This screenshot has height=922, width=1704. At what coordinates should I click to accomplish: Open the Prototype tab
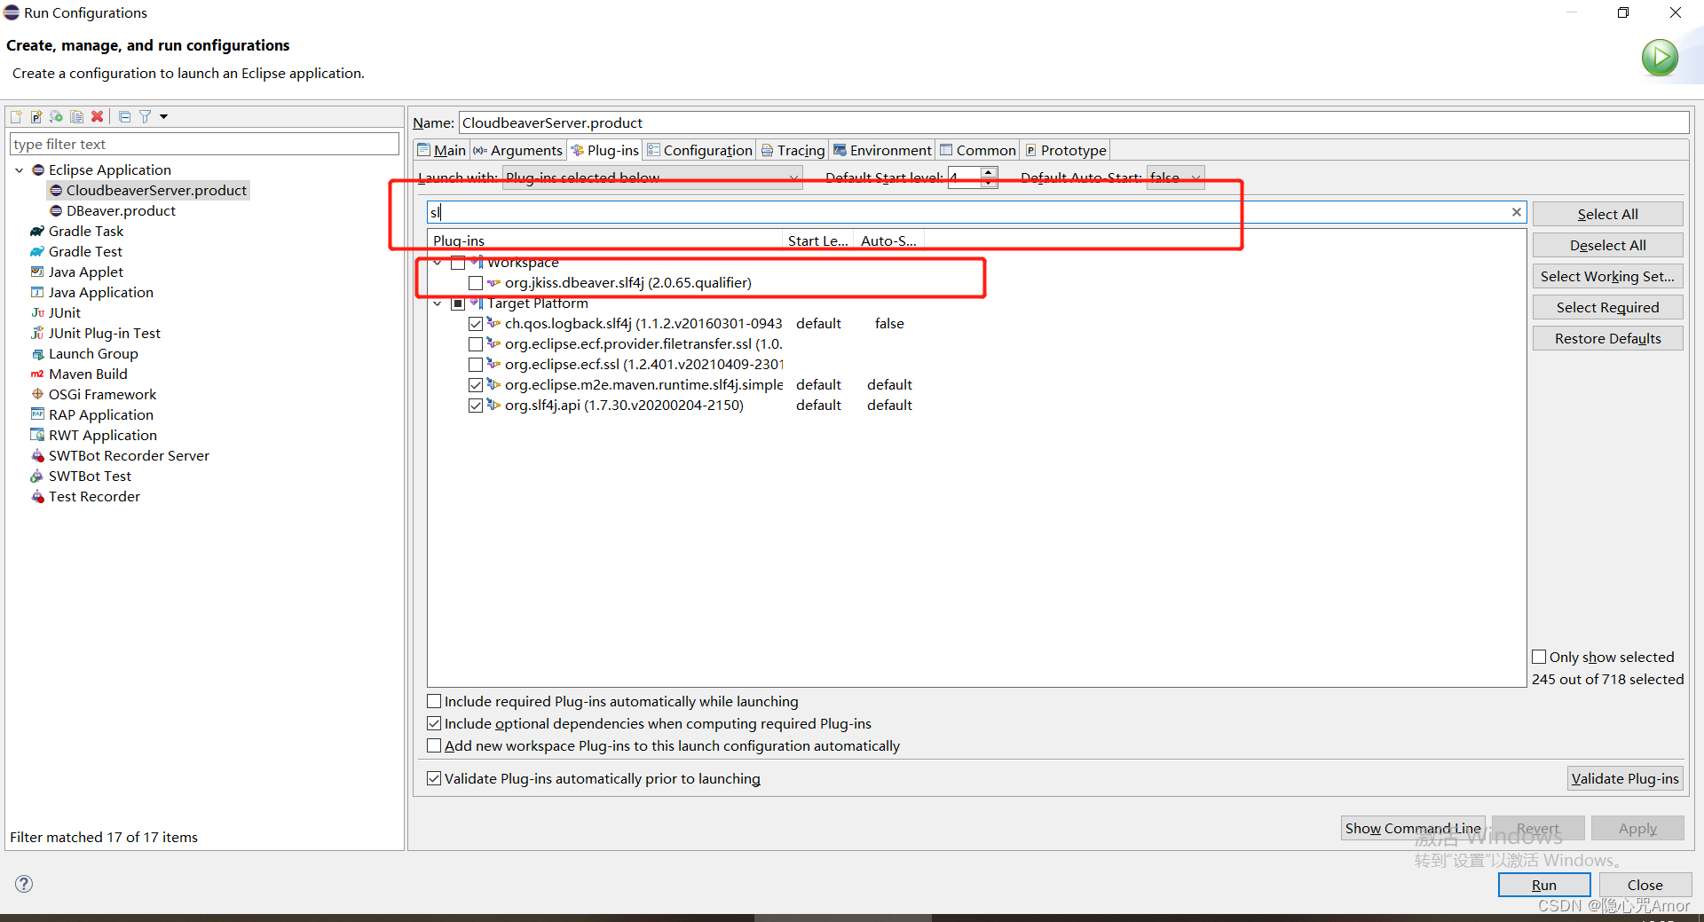click(x=1065, y=150)
